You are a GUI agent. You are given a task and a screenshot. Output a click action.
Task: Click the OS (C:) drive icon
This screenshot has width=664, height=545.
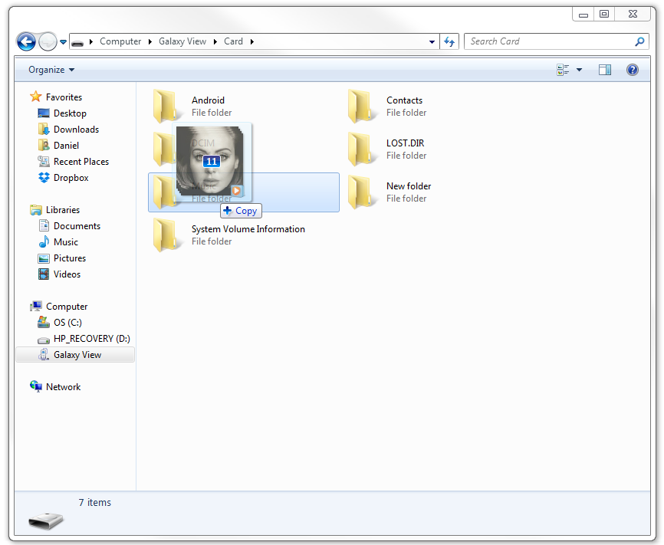[x=44, y=322]
